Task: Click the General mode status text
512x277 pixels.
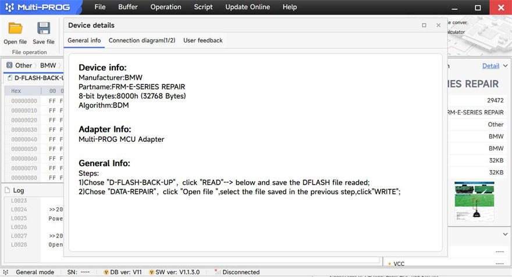Action: pos(35,272)
